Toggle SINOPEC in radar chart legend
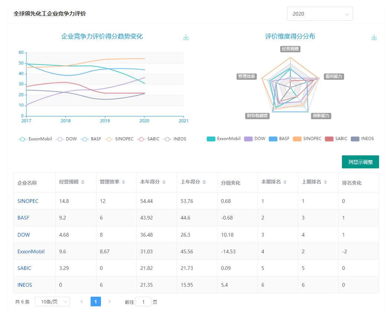 coord(307,139)
